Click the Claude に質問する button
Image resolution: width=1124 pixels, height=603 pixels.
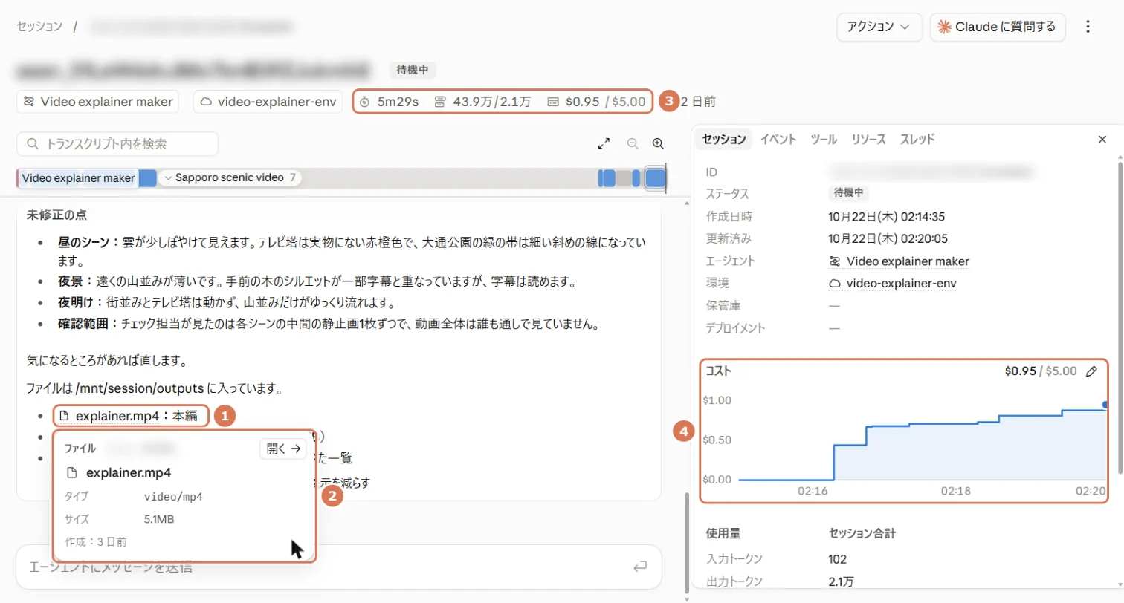[998, 27]
